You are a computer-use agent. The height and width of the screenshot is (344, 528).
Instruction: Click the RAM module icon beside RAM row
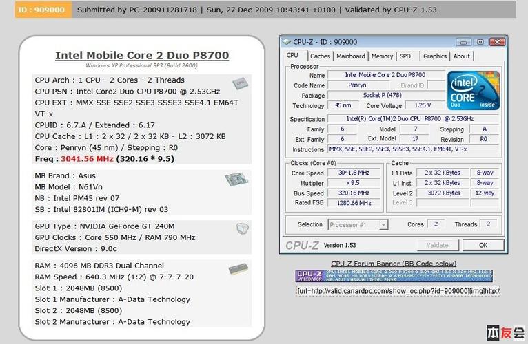(238, 269)
